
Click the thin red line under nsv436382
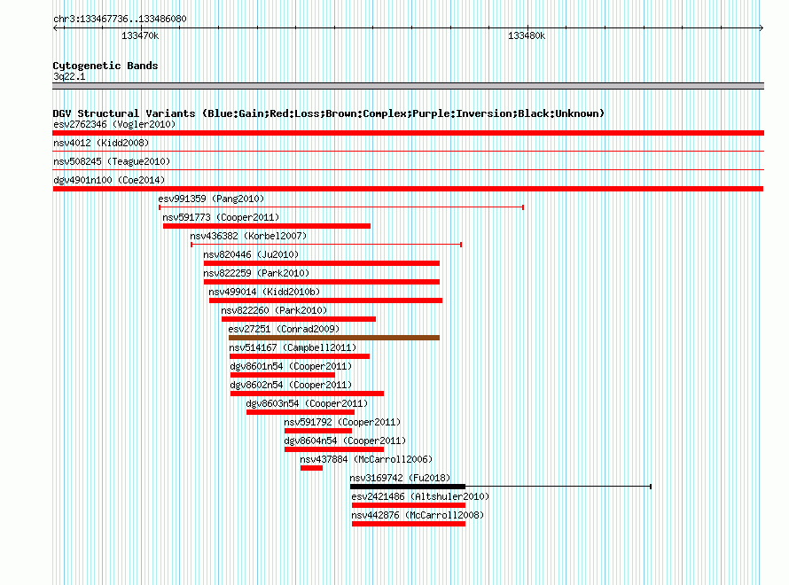pos(326,245)
